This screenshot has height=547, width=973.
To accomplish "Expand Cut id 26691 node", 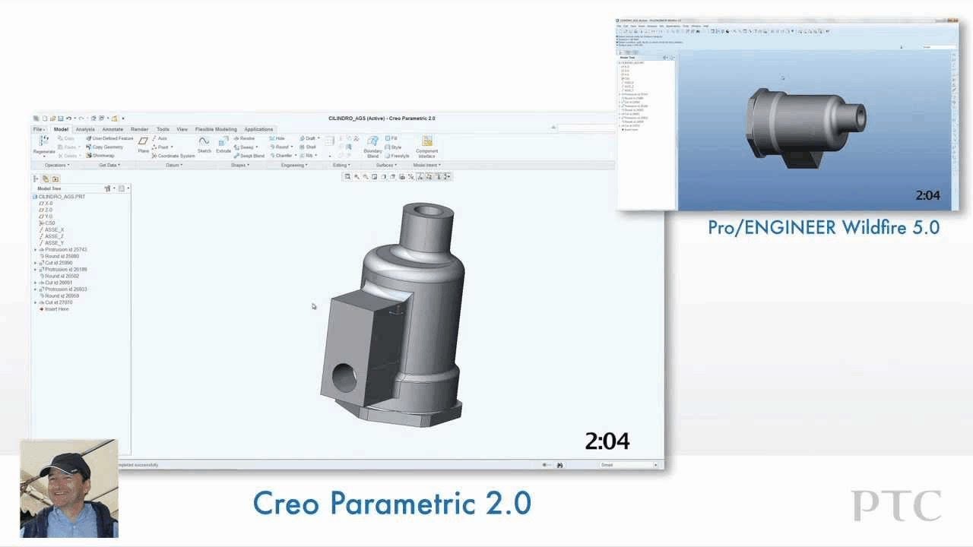I will pos(36,283).
